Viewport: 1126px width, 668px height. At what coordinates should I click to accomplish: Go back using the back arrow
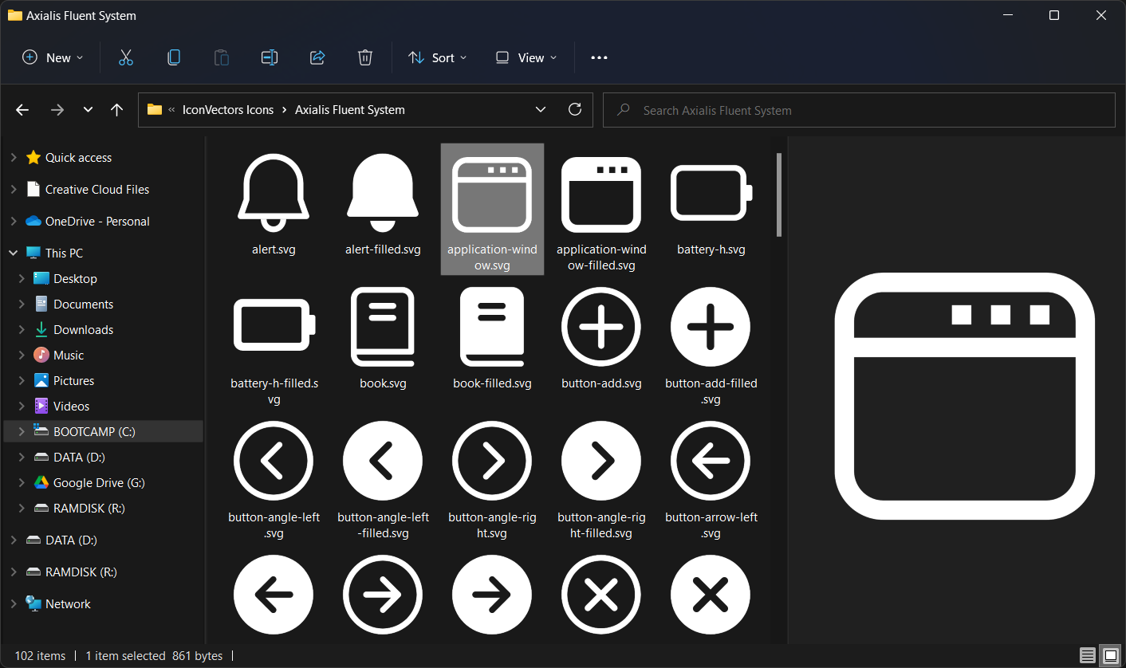[x=22, y=109]
